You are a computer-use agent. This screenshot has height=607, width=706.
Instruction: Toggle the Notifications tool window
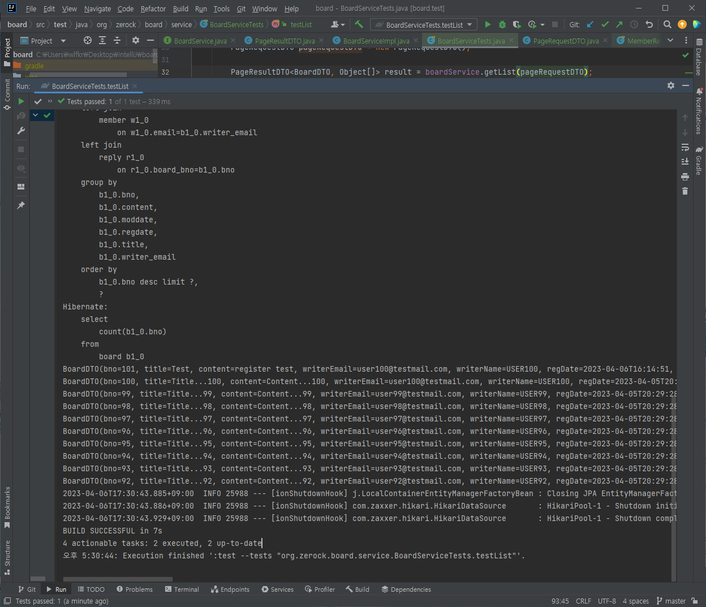point(699,111)
